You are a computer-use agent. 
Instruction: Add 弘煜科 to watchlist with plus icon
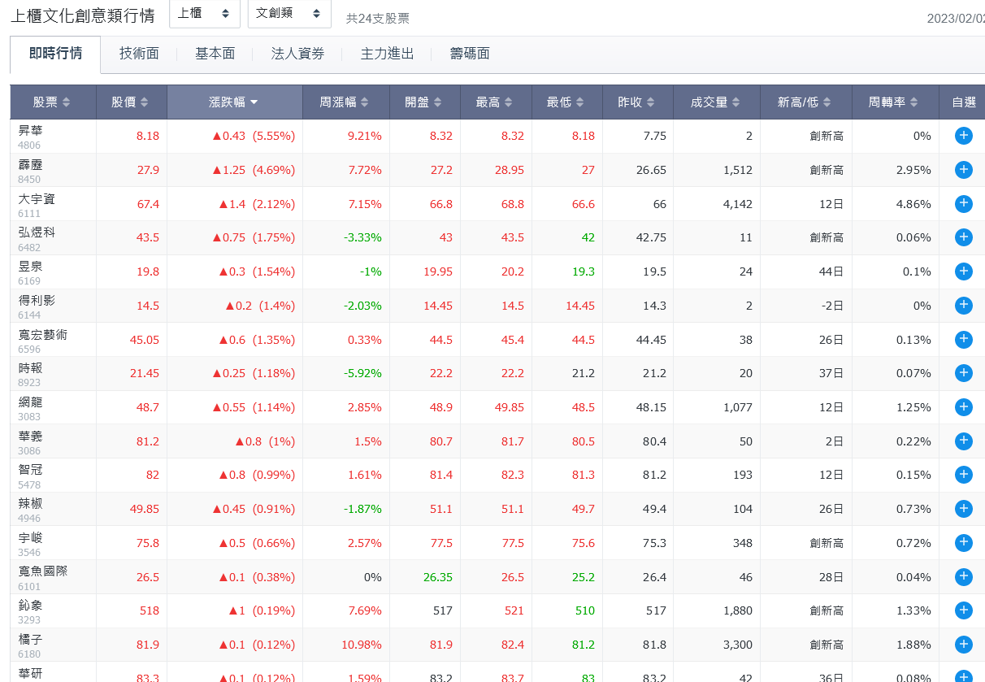pos(963,237)
